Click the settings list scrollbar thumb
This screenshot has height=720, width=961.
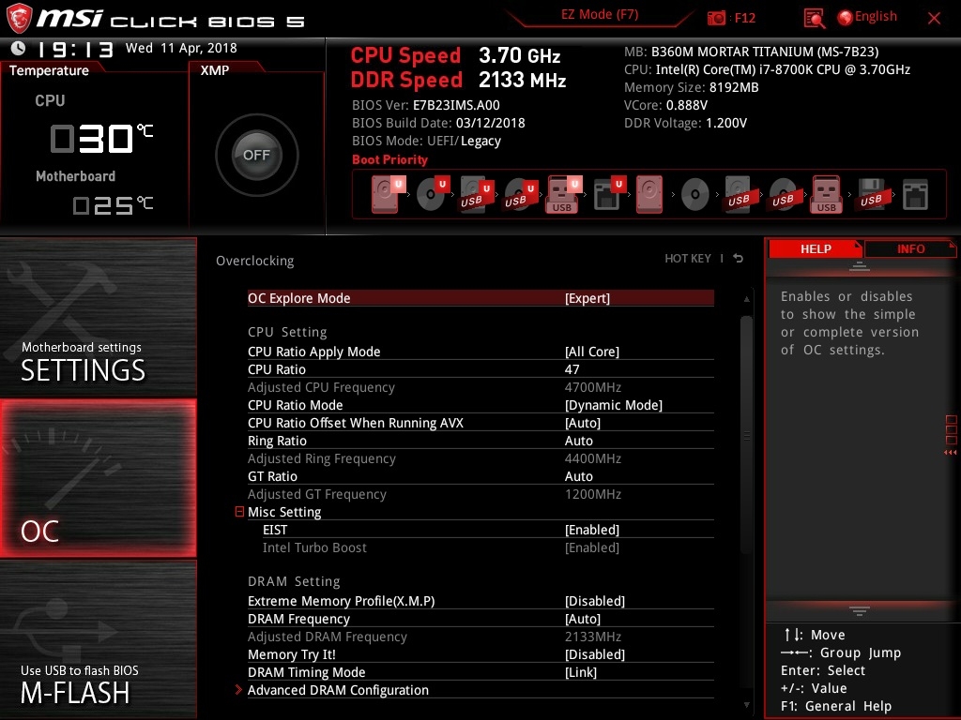tap(746, 435)
